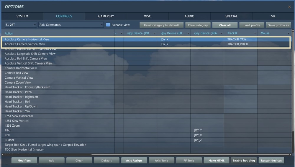Image resolution: width=295 pixels, height=167 pixels.
Task: Click the Axis Tune button
Action: (x=161, y=161)
